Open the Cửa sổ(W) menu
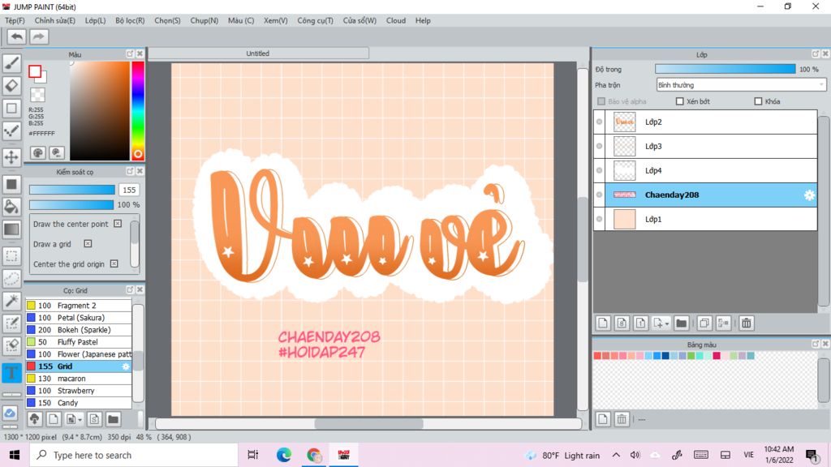Image resolution: width=831 pixels, height=467 pixels. (360, 20)
